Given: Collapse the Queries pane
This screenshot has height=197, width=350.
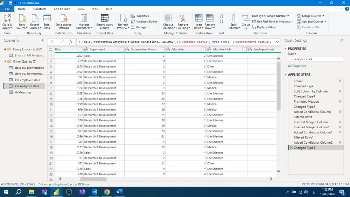Looking at the screenshot, I should coord(43,40).
